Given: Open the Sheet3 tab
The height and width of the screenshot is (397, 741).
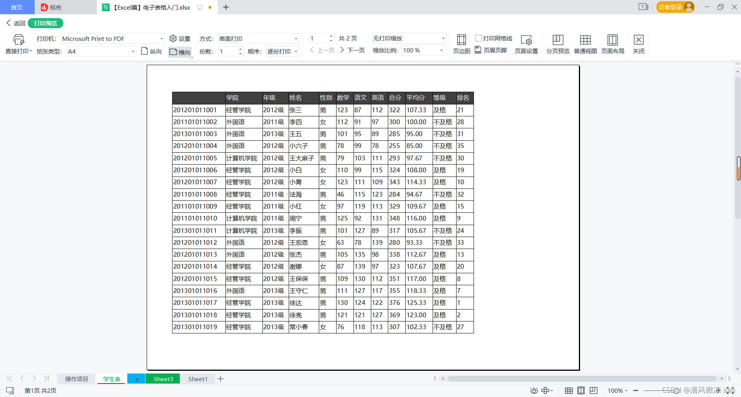Looking at the screenshot, I should click(163, 379).
